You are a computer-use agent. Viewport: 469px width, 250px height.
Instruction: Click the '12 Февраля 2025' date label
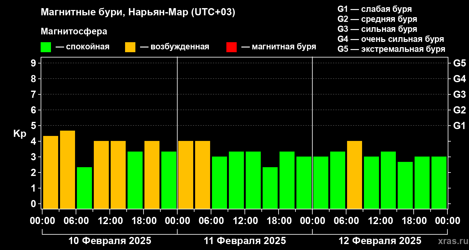pos(380,241)
